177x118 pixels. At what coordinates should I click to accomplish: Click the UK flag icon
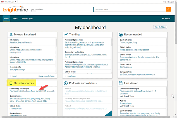coord(3,2)
